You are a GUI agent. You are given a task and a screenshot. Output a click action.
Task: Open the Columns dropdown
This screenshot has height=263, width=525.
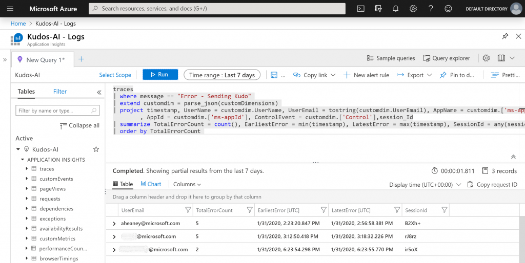pos(187,184)
